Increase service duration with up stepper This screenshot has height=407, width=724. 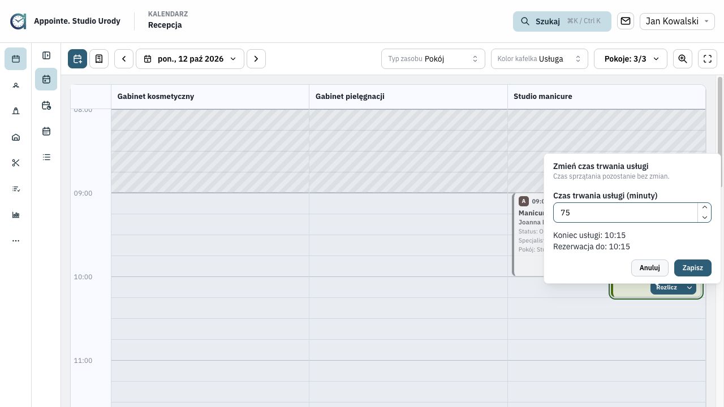coord(705,207)
